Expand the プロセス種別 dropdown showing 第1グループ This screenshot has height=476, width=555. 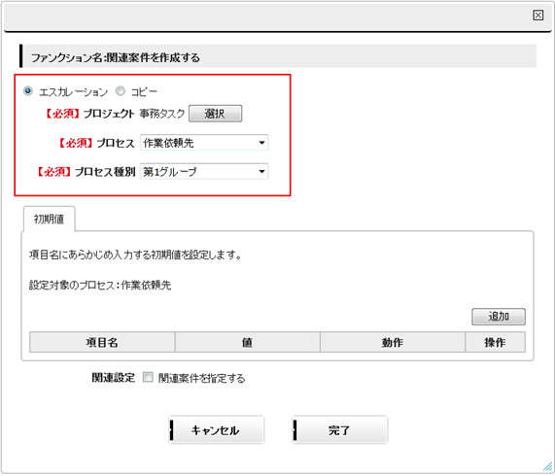click(x=204, y=172)
